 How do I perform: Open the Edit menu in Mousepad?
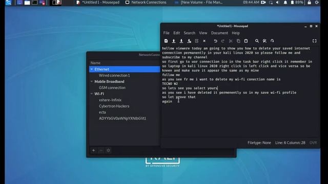tap(176, 33)
